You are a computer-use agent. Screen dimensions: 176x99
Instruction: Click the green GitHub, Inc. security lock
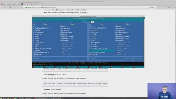point(31,7)
